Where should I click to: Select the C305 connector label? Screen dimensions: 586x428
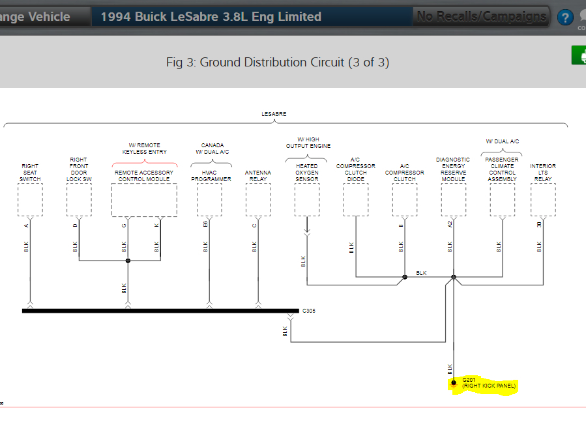[309, 311]
